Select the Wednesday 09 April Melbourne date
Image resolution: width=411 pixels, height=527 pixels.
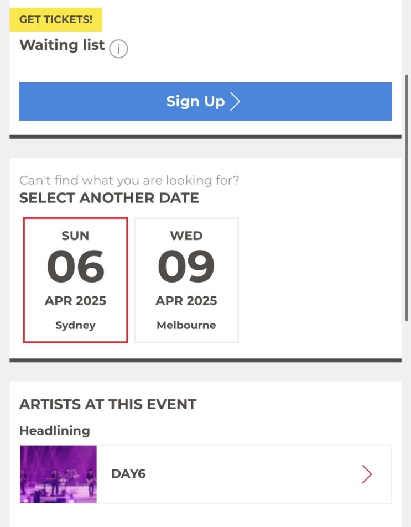186,280
